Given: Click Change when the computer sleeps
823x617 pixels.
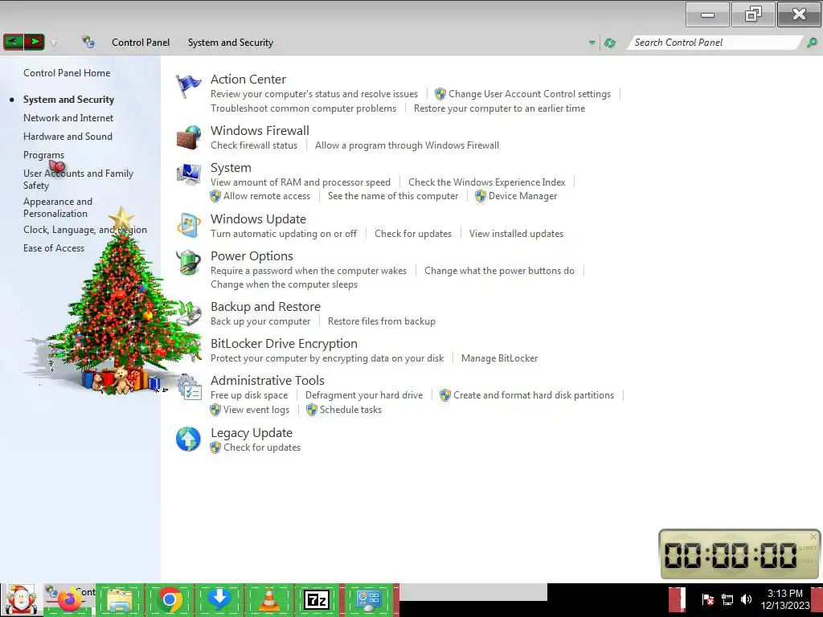Looking at the screenshot, I should click(284, 284).
